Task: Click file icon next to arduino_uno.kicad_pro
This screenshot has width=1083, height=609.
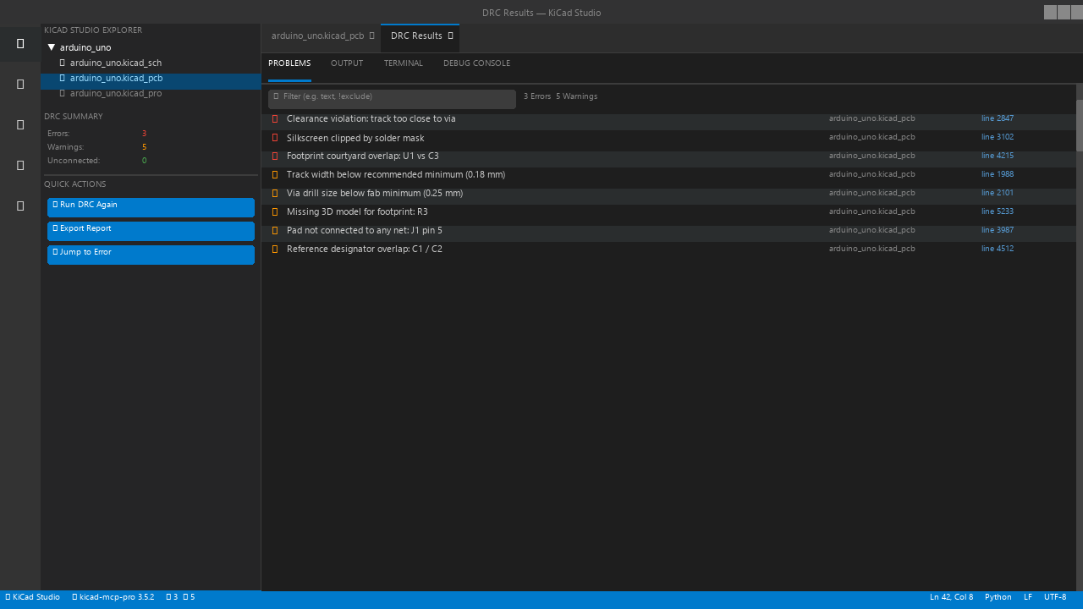Action: pyautogui.click(x=63, y=93)
